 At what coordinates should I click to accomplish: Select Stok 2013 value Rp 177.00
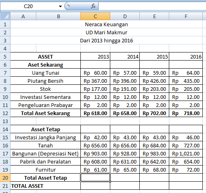click(95, 89)
